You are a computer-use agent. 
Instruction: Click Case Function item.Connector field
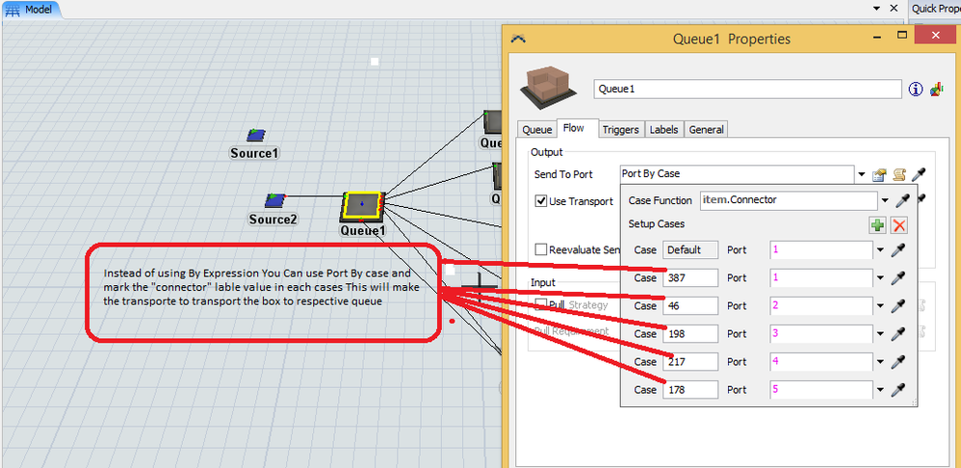pyautogui.click(x=789, y=200)
